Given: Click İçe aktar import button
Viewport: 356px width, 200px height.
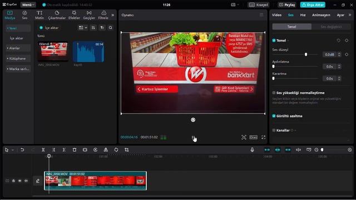Looking at the screenshot, I should 49,28.
